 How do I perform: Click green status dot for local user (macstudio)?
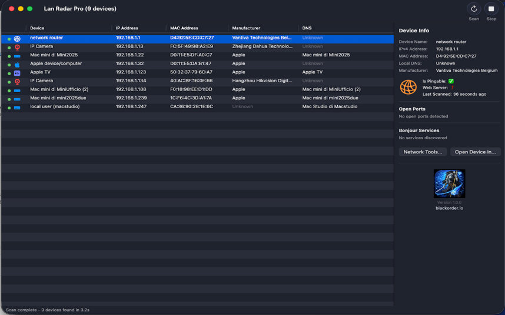(9, 108)
